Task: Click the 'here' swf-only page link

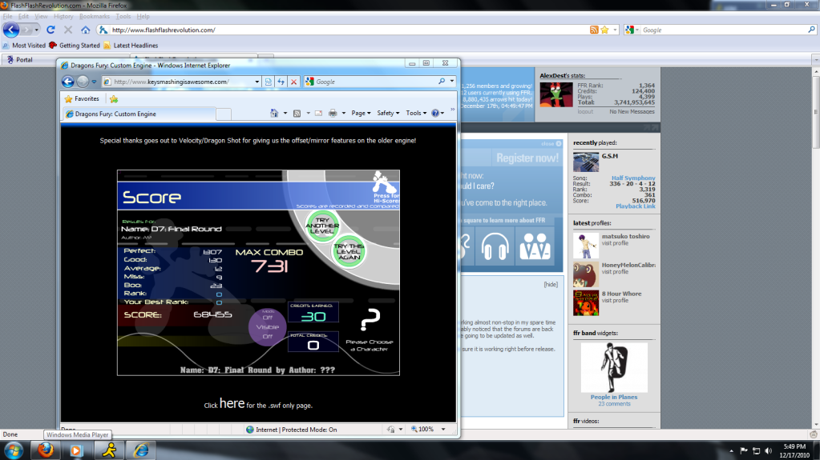Action: pyautogui.click(x=232, y=404)
